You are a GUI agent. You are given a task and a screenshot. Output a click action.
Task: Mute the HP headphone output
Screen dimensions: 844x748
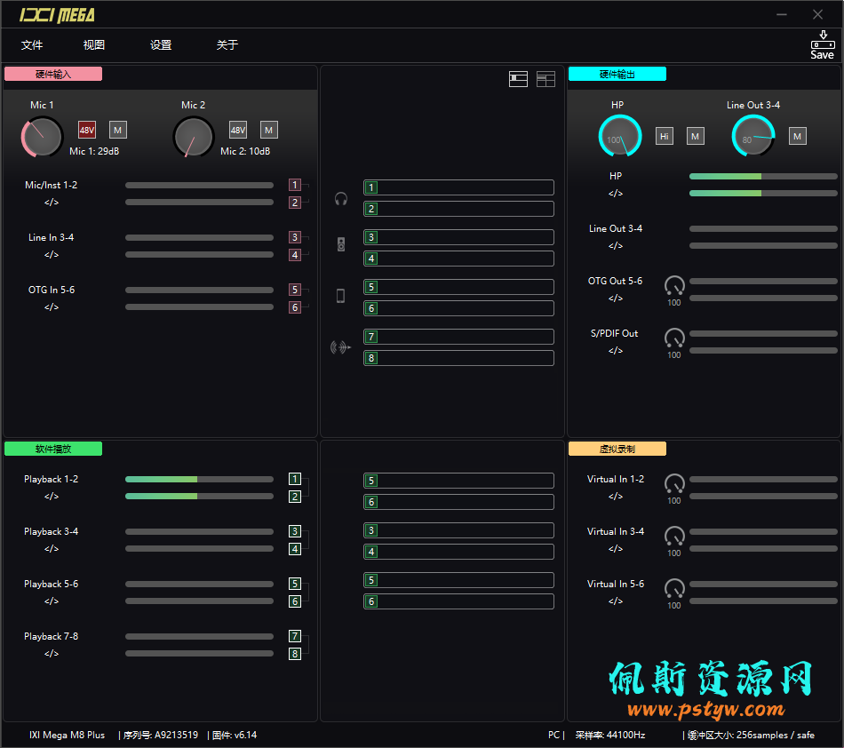click(x=696, y=136)
